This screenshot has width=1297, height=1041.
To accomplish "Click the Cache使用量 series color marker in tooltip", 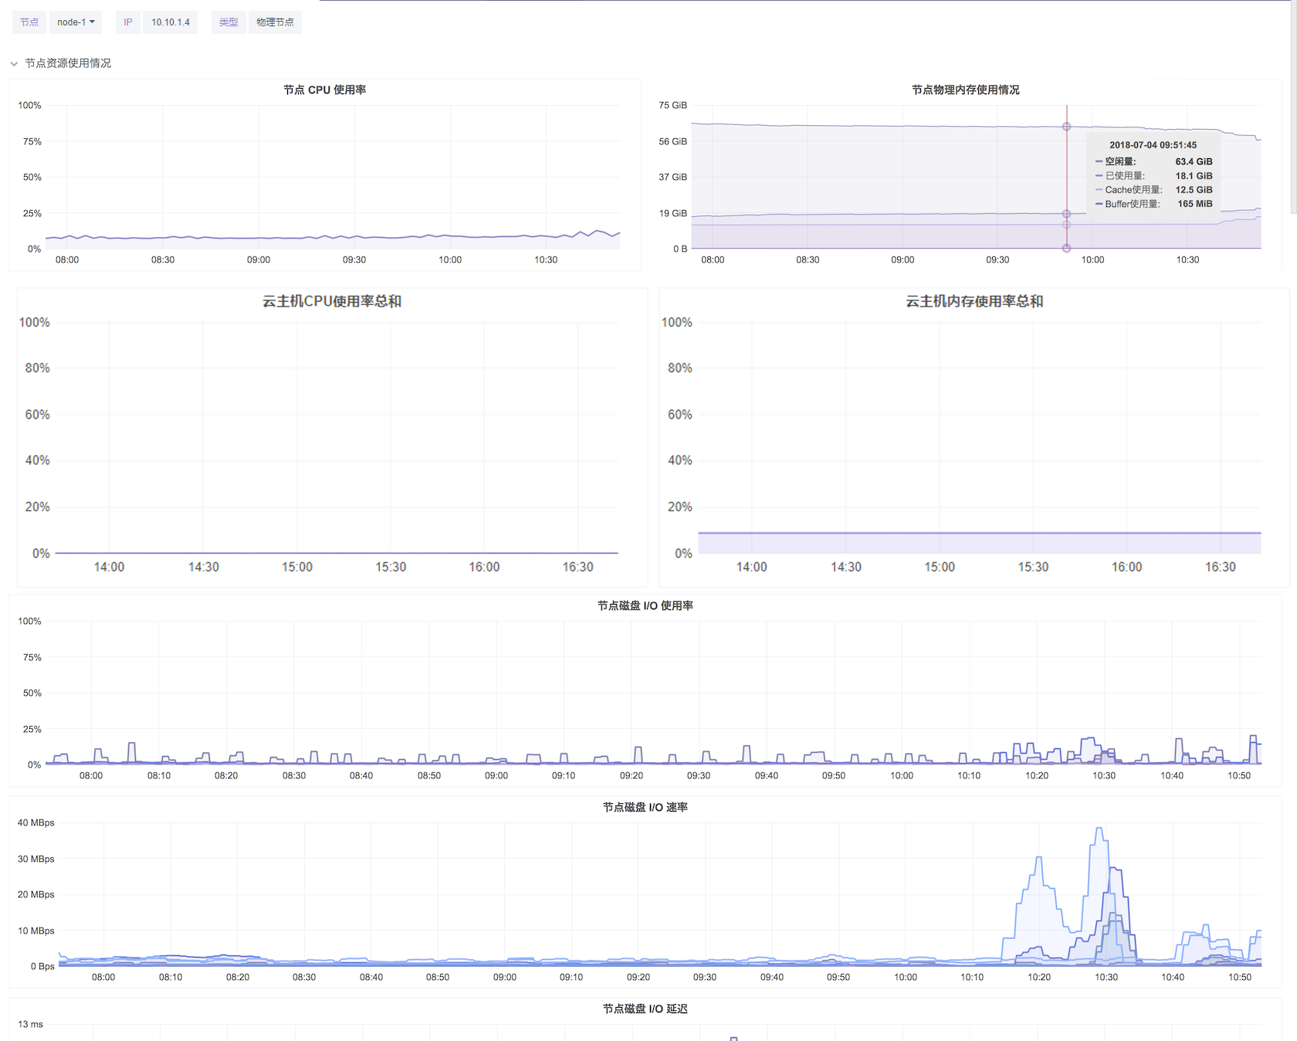I will tap(1099, 190).
